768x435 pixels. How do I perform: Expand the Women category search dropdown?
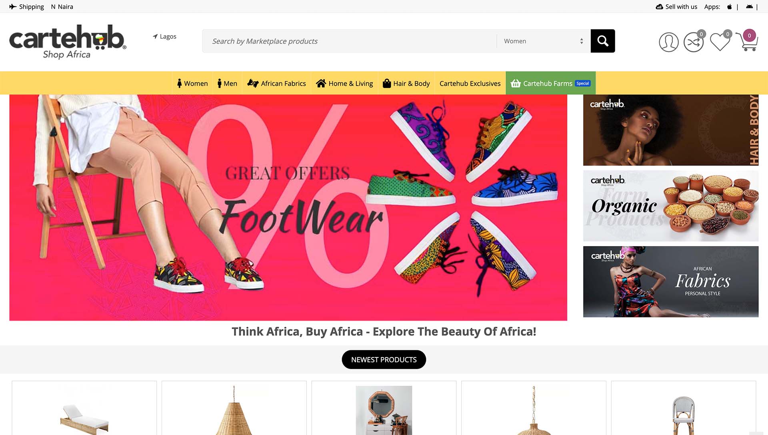(x=543, y=41)
